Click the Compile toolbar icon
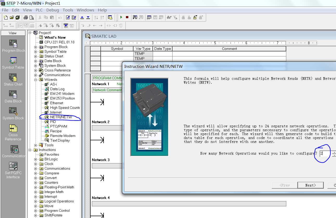This screenshot has width=336, height=218. pos(68,17)
